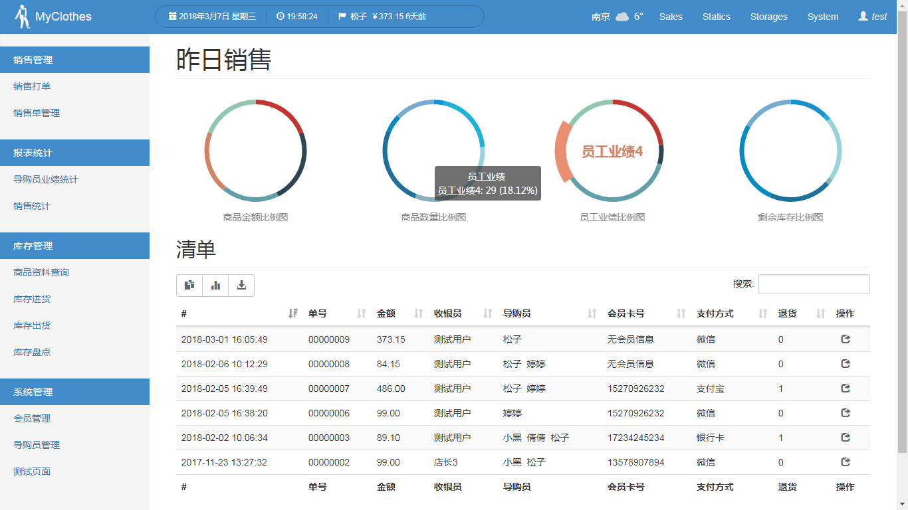Screen dimensions: 908x510
Task: Open action icon for order 00000003
Action: 846,438
